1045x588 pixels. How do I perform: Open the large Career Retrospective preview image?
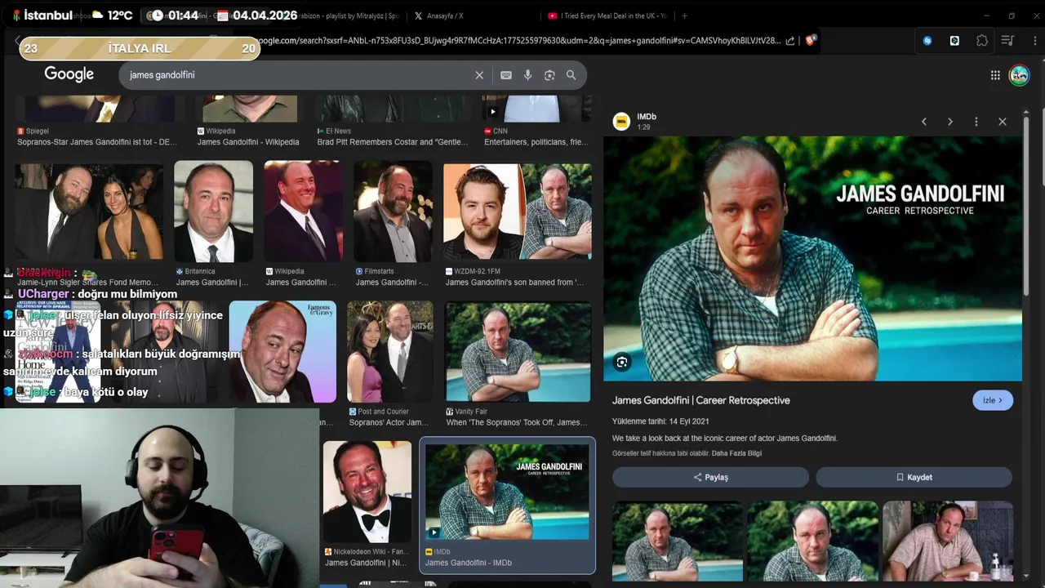(812, 258)
